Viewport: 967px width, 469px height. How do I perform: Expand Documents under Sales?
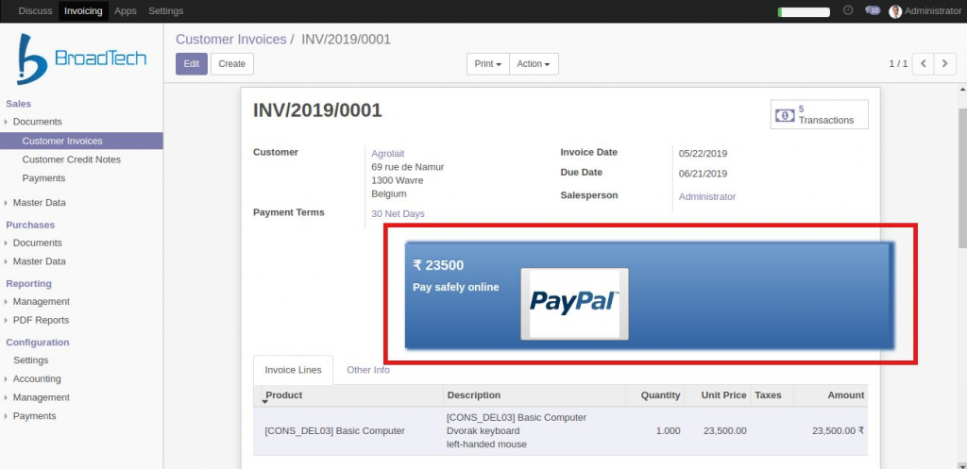tap(37, 122)
